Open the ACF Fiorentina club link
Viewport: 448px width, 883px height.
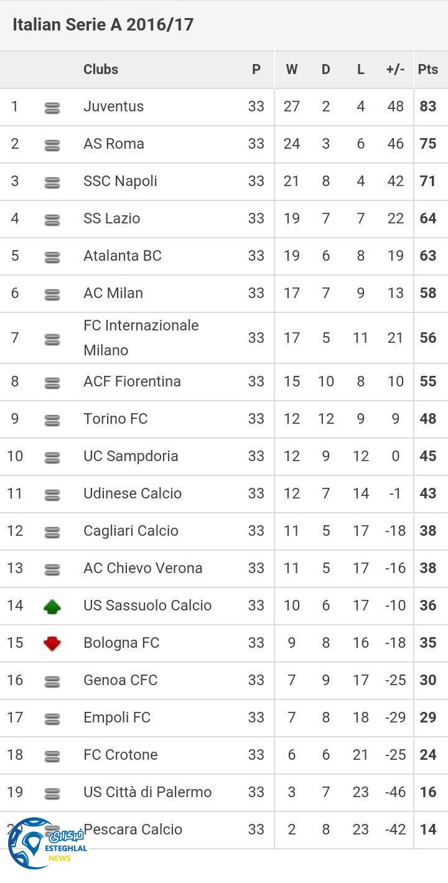coord(132,381)
